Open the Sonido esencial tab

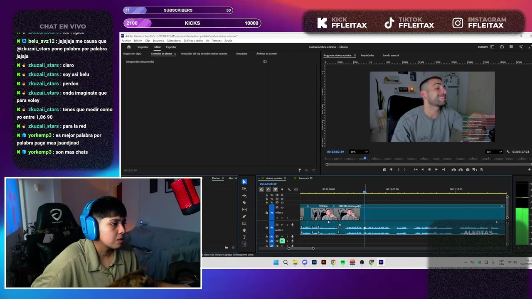391,56
